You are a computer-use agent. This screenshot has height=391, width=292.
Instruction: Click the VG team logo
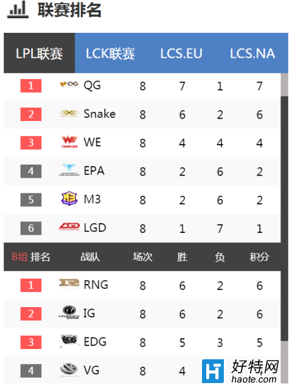tap(69, 370)
